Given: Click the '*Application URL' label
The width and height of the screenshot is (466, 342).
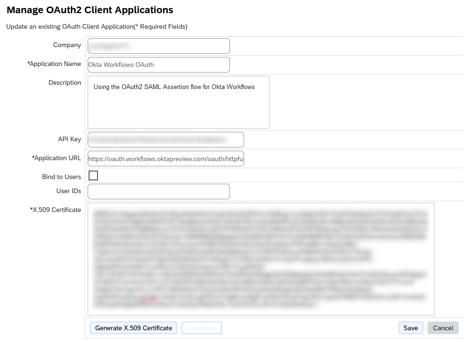Looking at the screenshot, I should [x=57, y=158].
